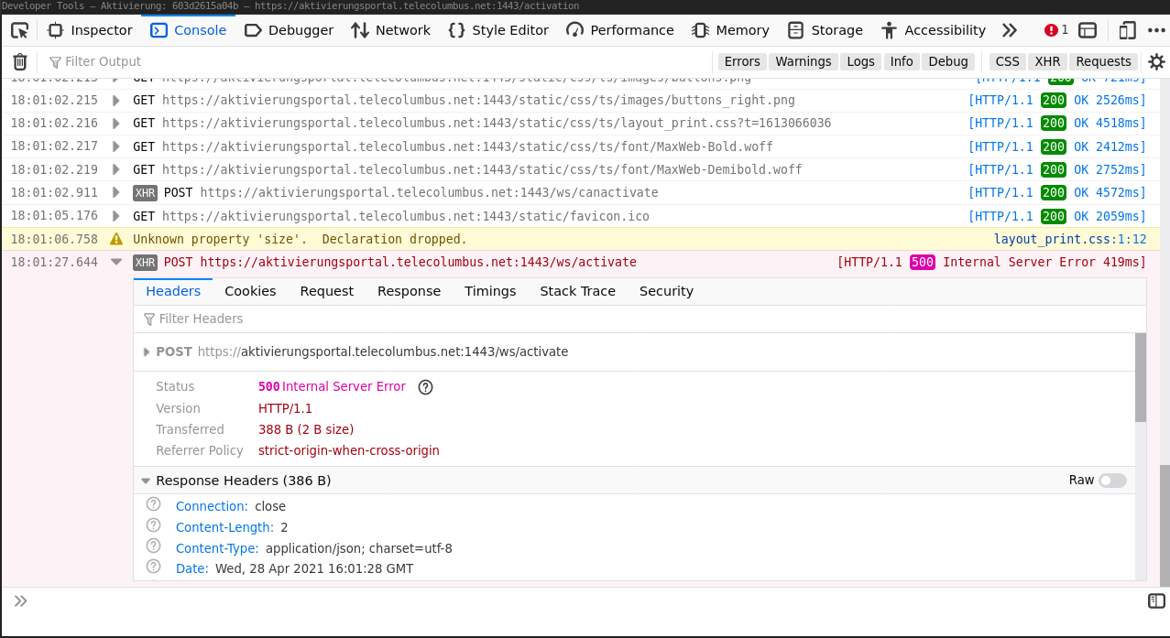Switch to the Network panel tab
This screenshot has height=638, width=1170.
pyautogui.click(x=390, y=30)
